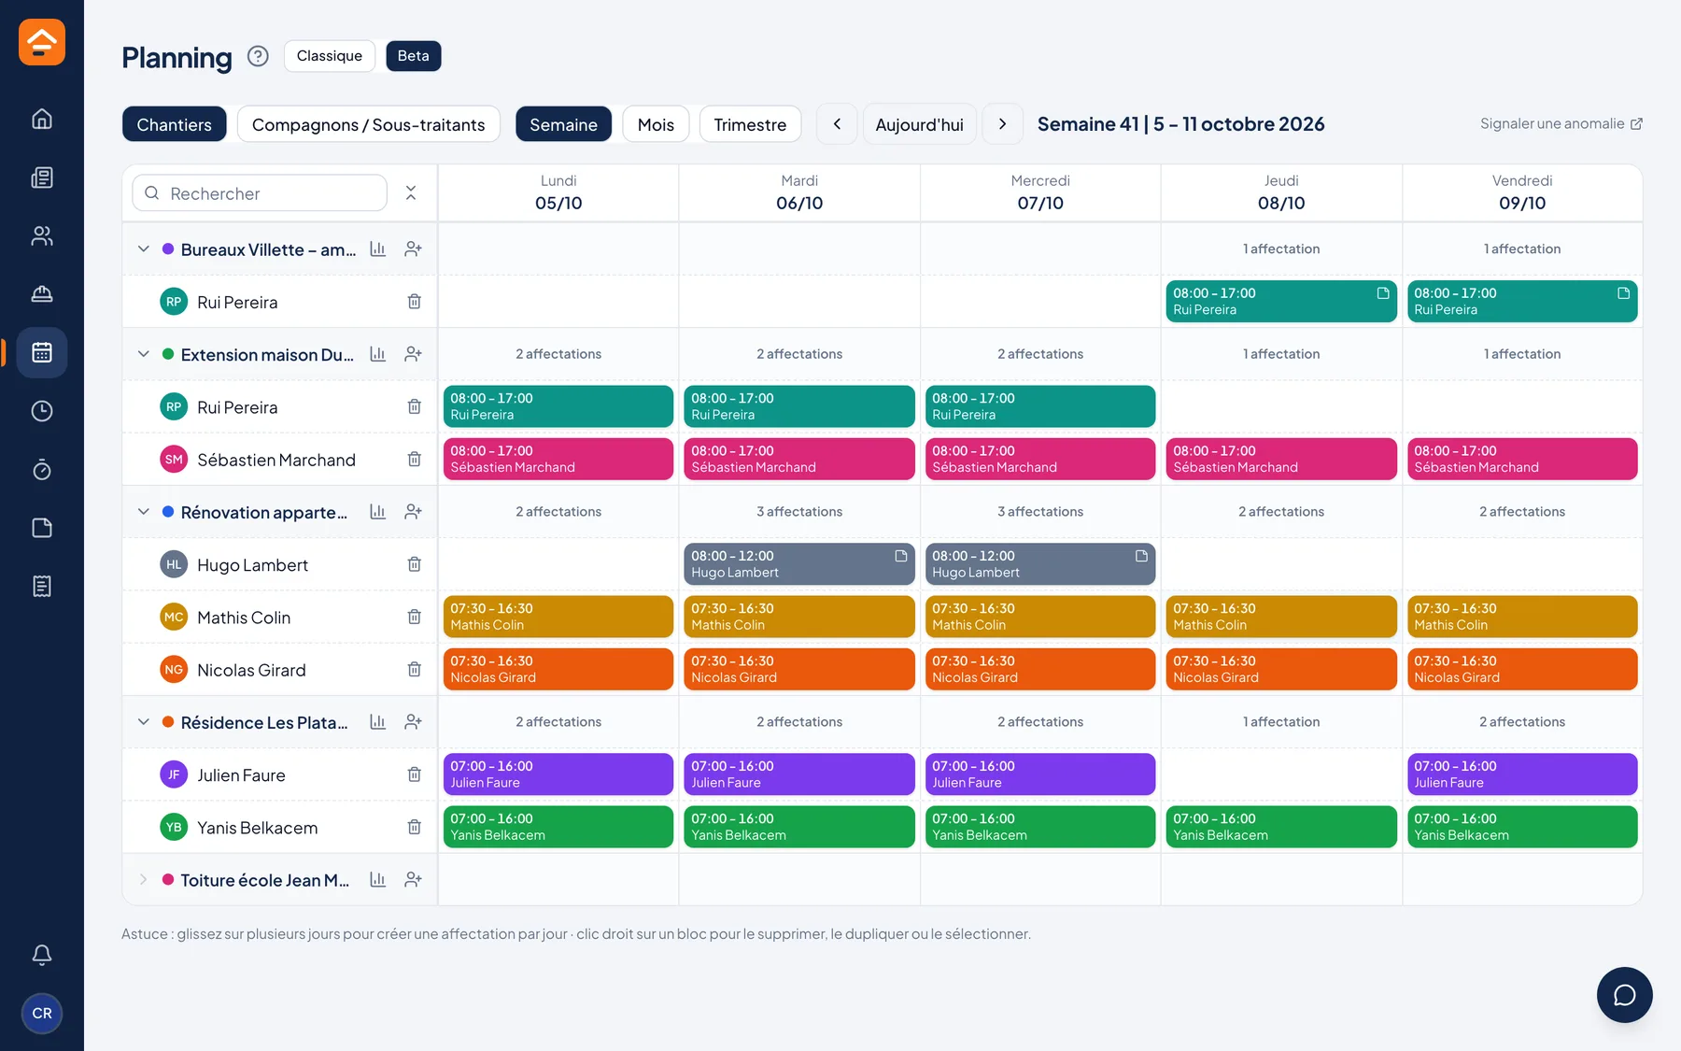Image resolution: width=1681 pixels, height=1051 pixels.
Task: Expand the Toiture école Jean M project
Action: (x=143, y=880)
